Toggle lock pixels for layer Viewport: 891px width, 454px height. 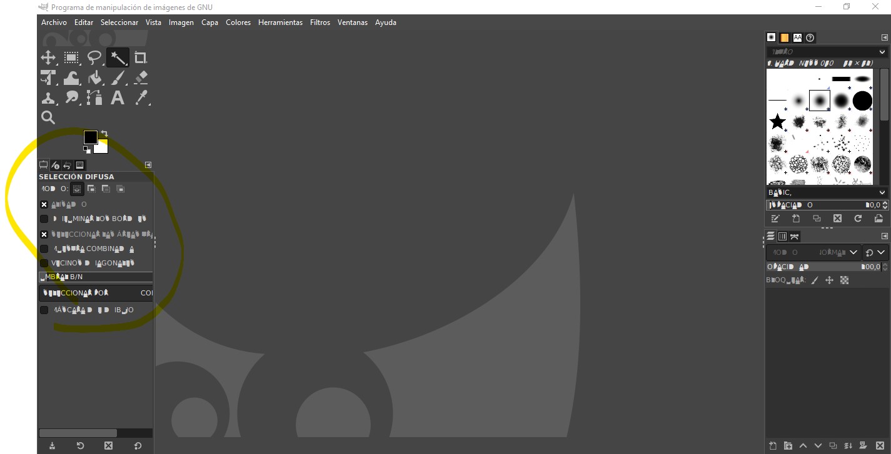click(x=814, y=280)
